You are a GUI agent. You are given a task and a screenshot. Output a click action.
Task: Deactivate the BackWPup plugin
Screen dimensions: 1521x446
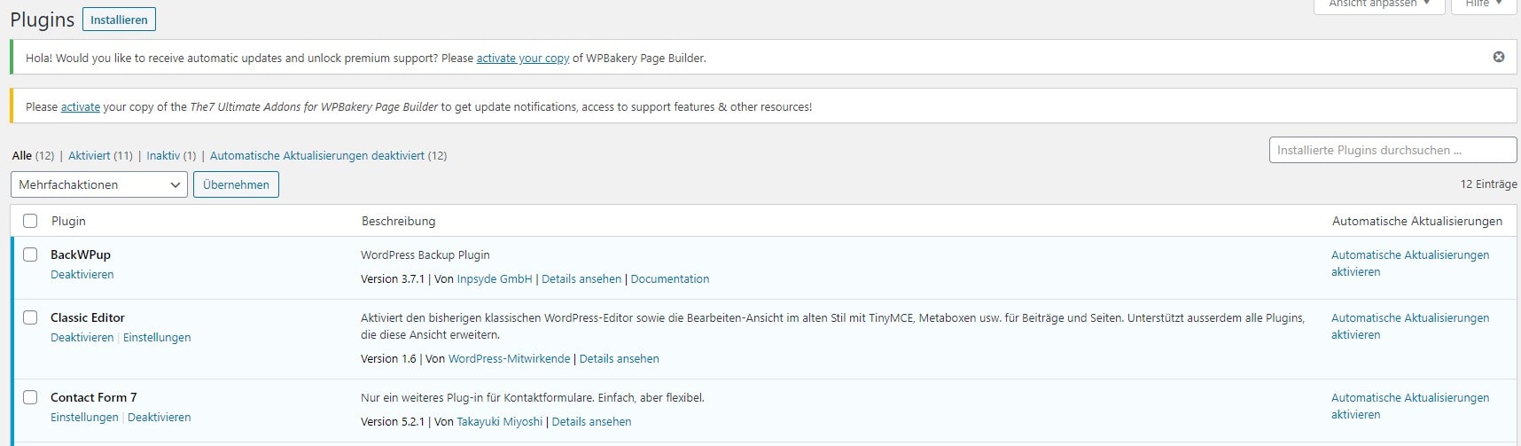pyautogui.click(x=82, y=274)
